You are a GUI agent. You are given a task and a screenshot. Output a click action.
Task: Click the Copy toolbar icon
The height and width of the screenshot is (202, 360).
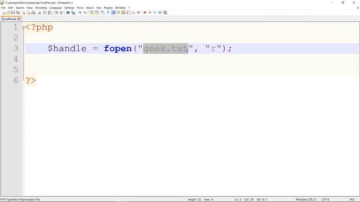pos(45,12)
